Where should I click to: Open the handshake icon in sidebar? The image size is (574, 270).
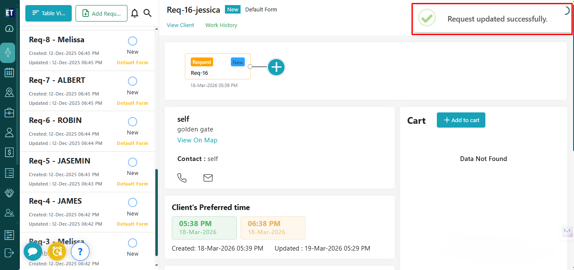9,193
